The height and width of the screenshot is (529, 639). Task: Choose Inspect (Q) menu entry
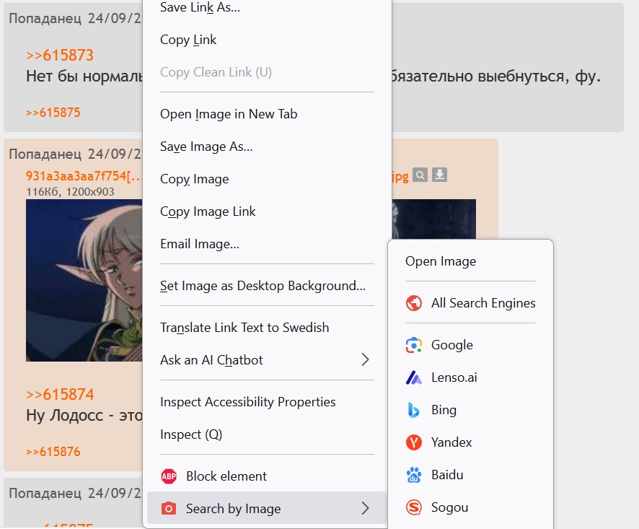point(267,434)
